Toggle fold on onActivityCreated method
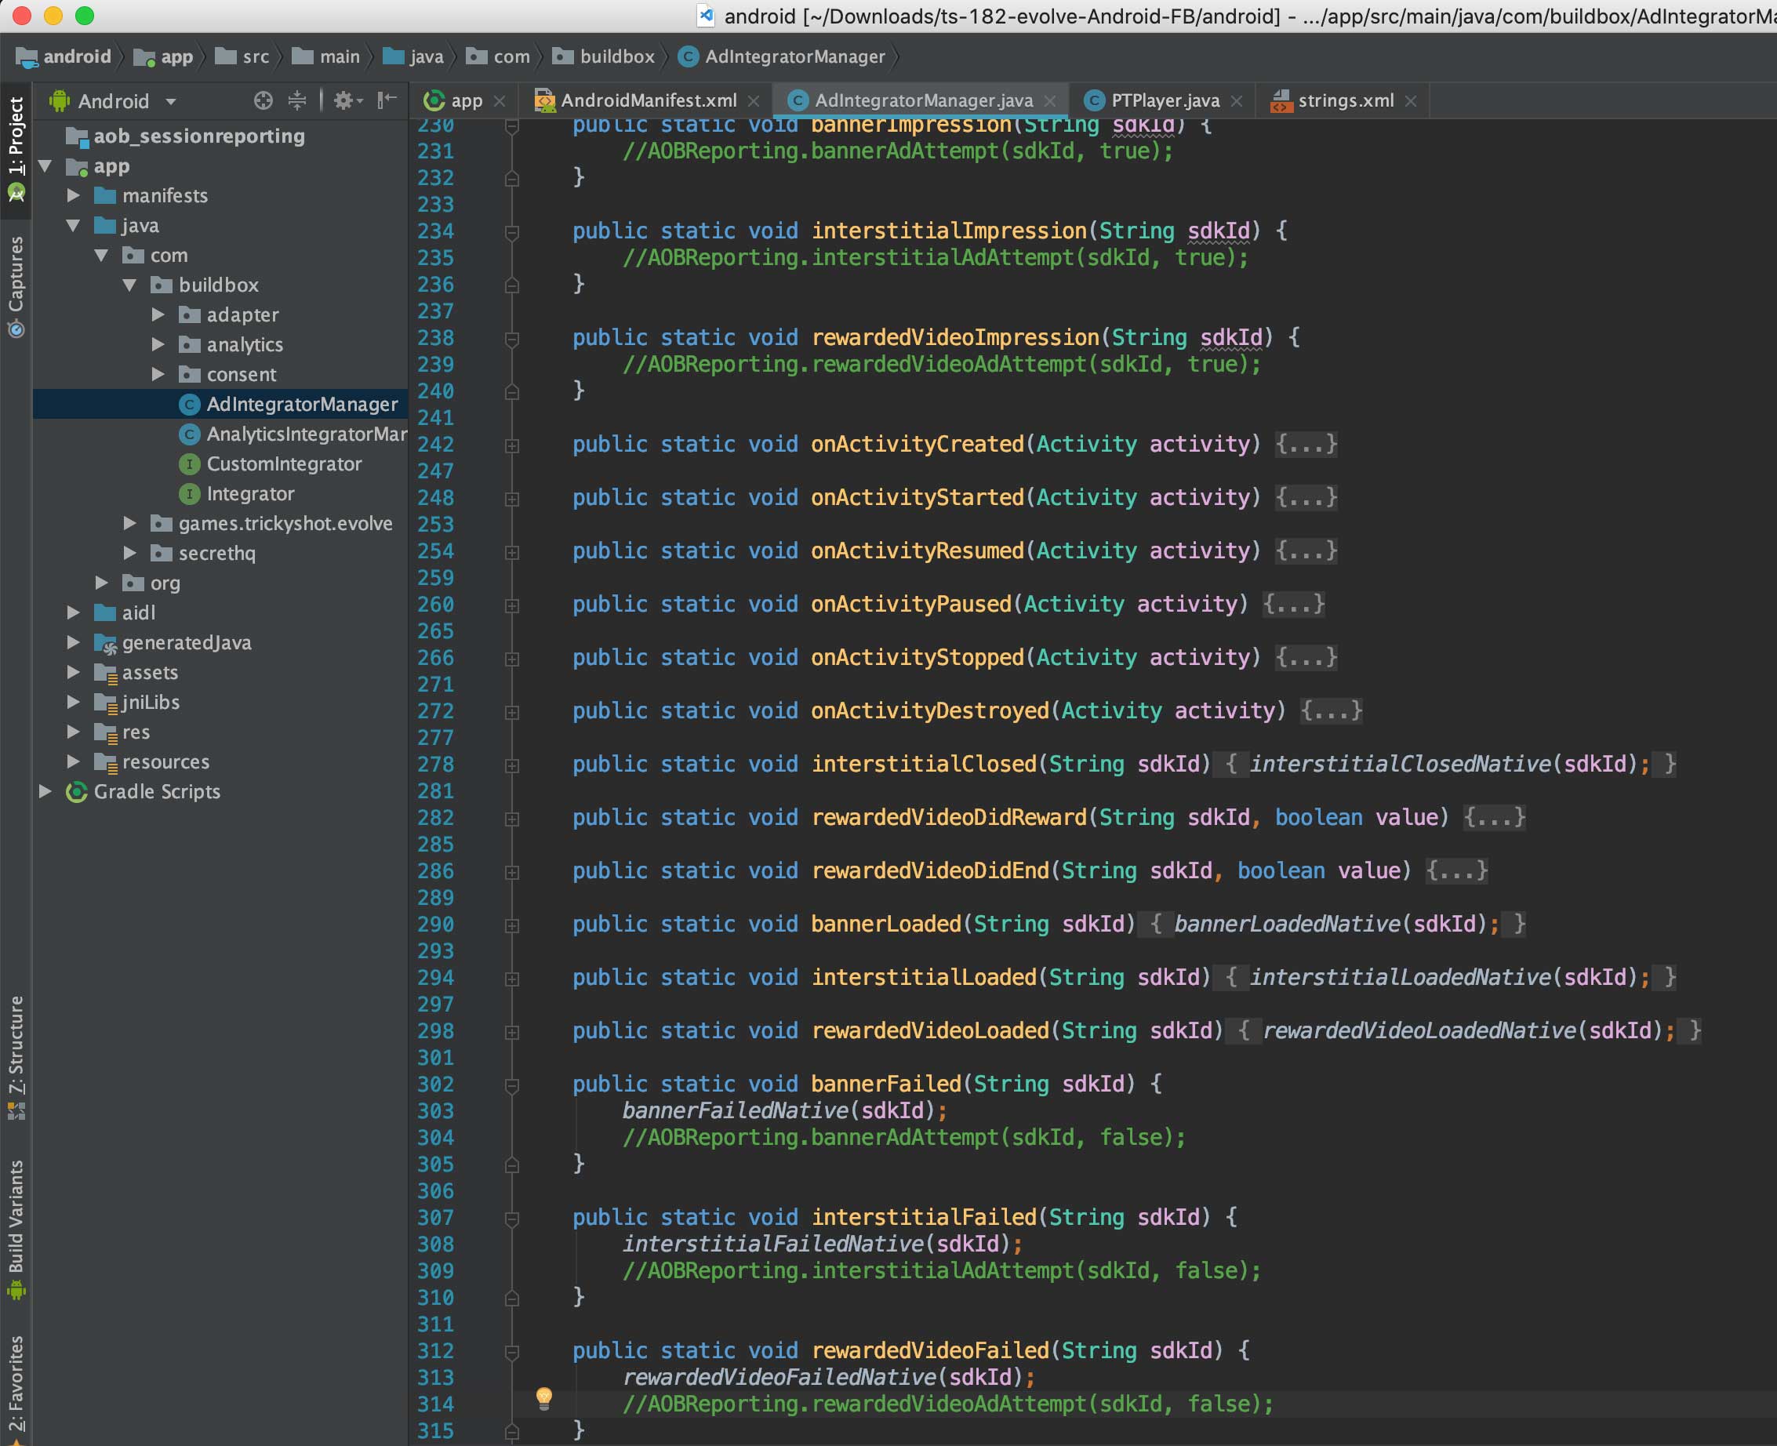Screen dimensions: 1777x1446 [512, 445]
